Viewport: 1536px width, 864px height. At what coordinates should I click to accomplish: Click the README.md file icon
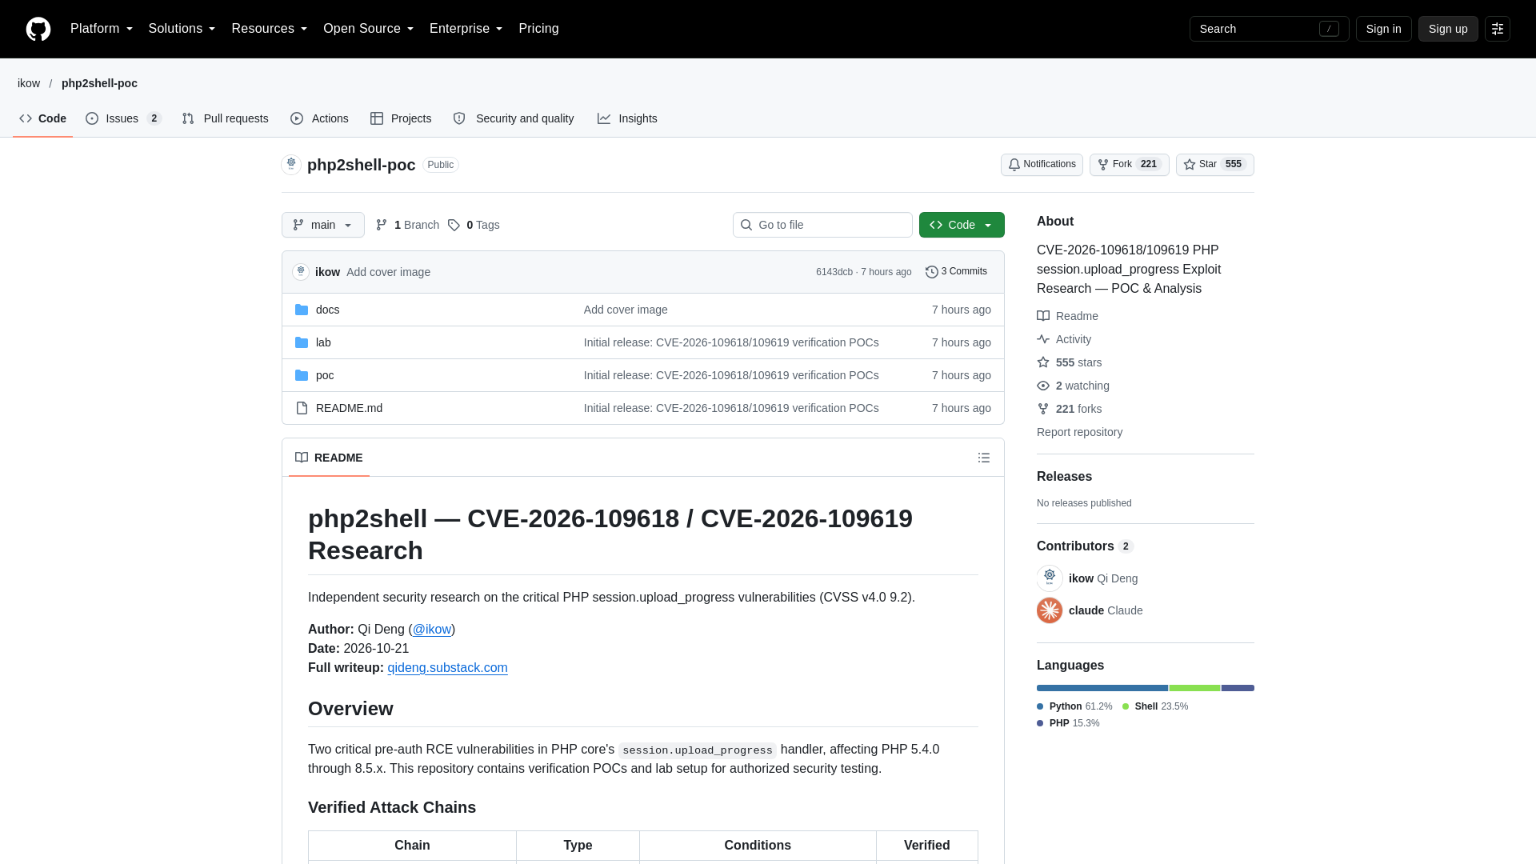(x=302, y=408)
